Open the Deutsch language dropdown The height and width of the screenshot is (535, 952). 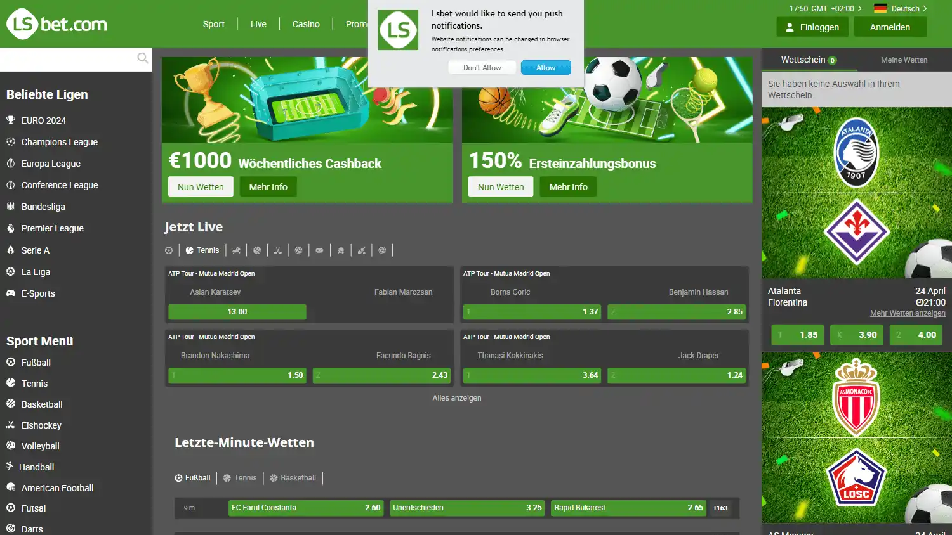909,8
